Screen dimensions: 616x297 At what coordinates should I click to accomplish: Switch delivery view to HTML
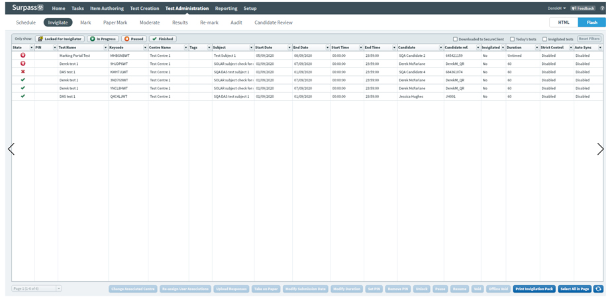(x=564, y=22)
